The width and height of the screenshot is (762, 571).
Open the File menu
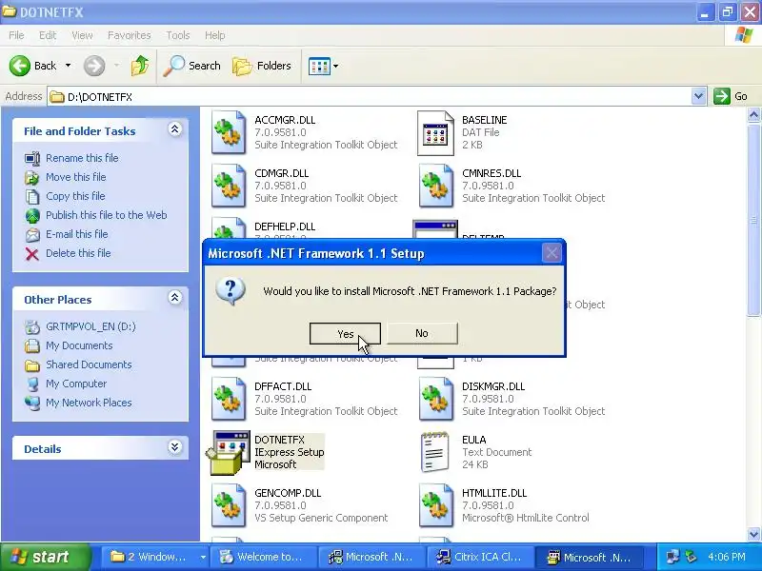tap(16, 35)
